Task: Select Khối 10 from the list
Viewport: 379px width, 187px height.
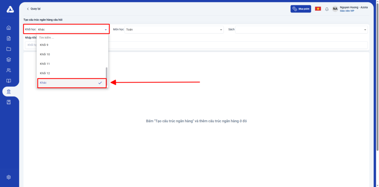Action: (x=45, y=55)
